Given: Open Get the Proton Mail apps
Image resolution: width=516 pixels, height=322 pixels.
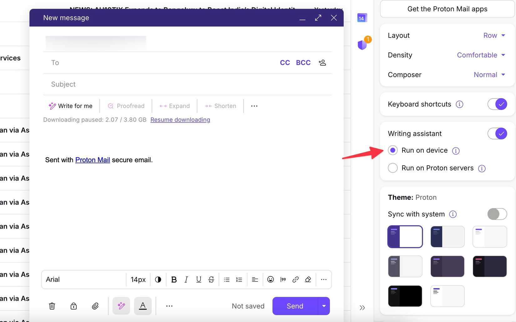Looking at the screenshot, I should (447, 9).
